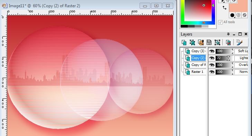Image resolution: width=252 pixels, height=136 pixels.
Task: Open the Soft Light blend mode dropdown
Action: click(242, 51)
